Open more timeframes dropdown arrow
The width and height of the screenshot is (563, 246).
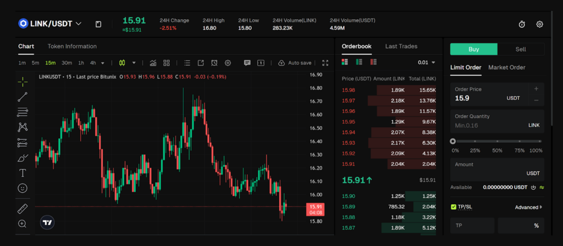click(103, 63)
